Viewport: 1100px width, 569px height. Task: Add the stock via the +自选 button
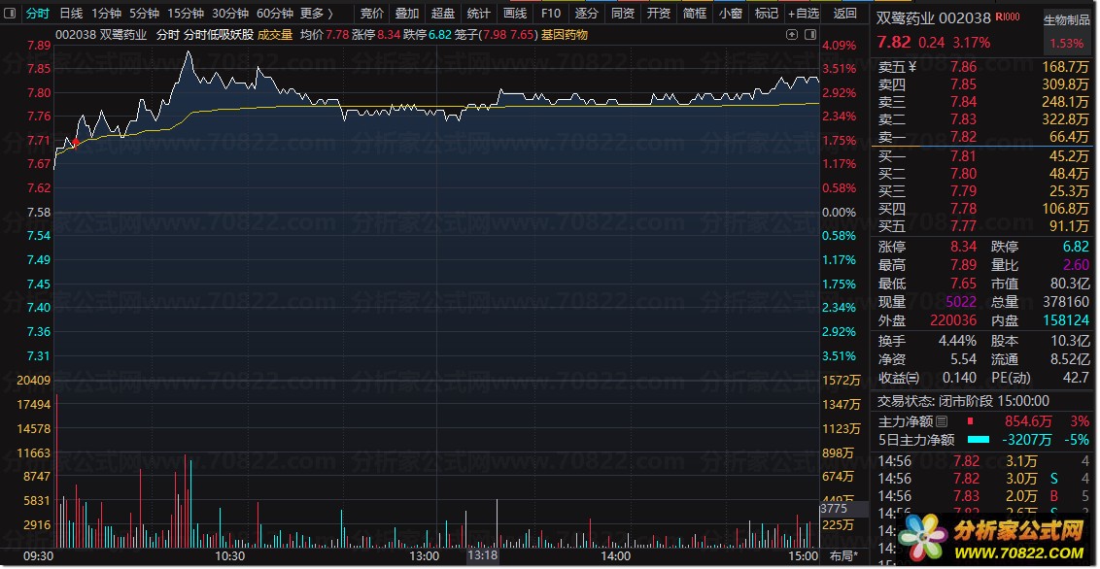804,14
